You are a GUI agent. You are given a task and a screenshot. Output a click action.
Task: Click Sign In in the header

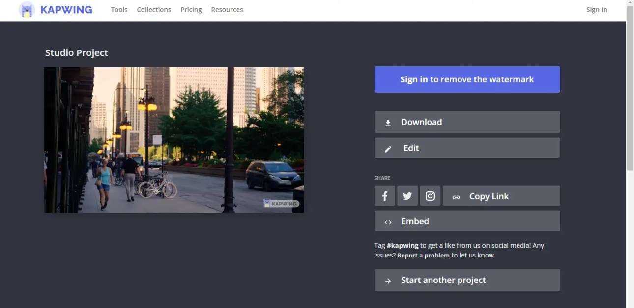pyautogui.click(x=596, y=10)
